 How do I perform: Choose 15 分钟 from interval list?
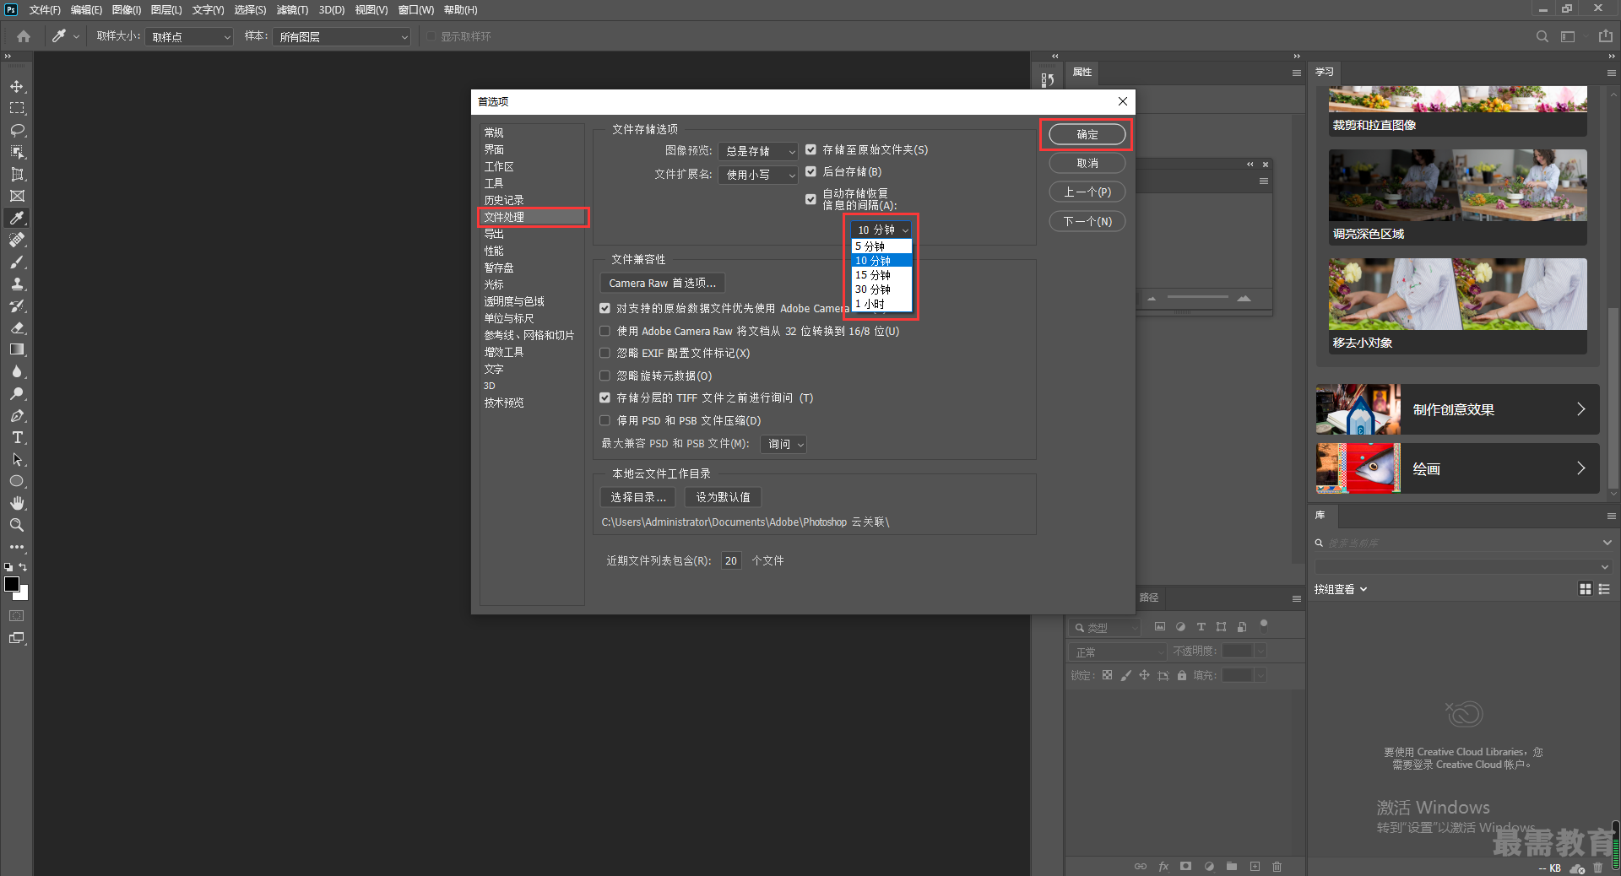(881, 275)
